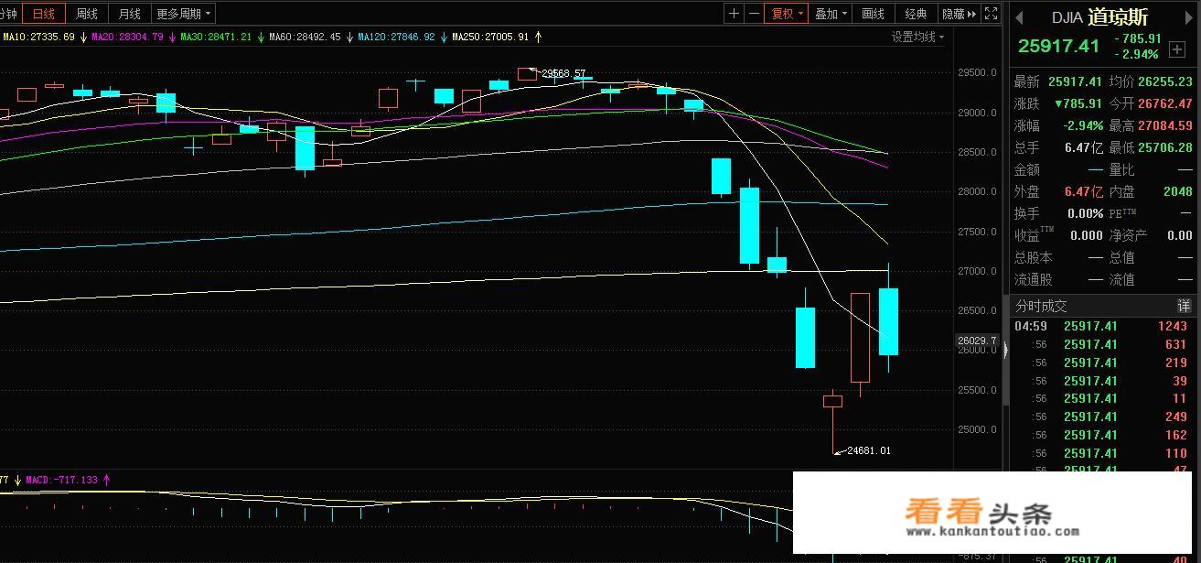
Task: Click low marker 24681.01 on chart
Action: pos(868,450)
